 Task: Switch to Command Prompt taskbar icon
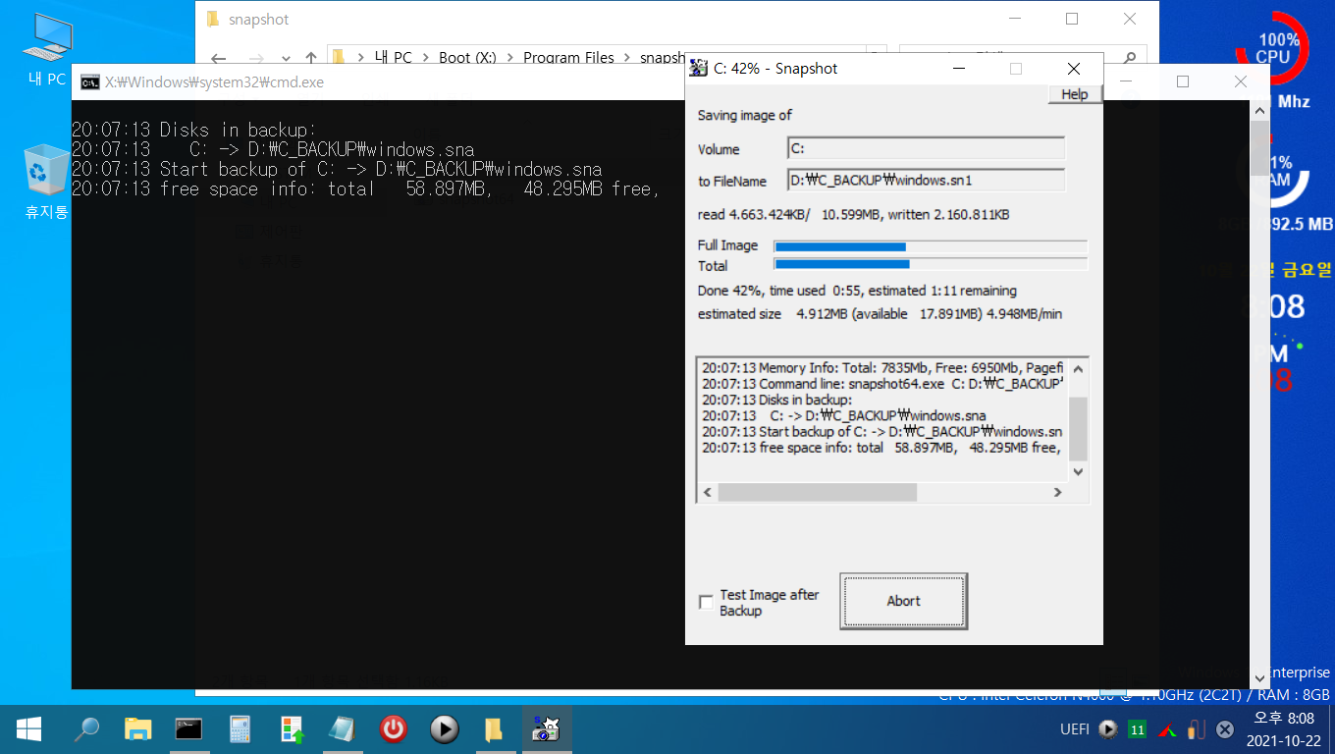click(188, 728)
